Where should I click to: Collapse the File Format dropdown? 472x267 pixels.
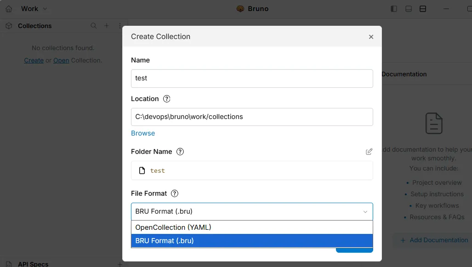(x=365, y=212)
